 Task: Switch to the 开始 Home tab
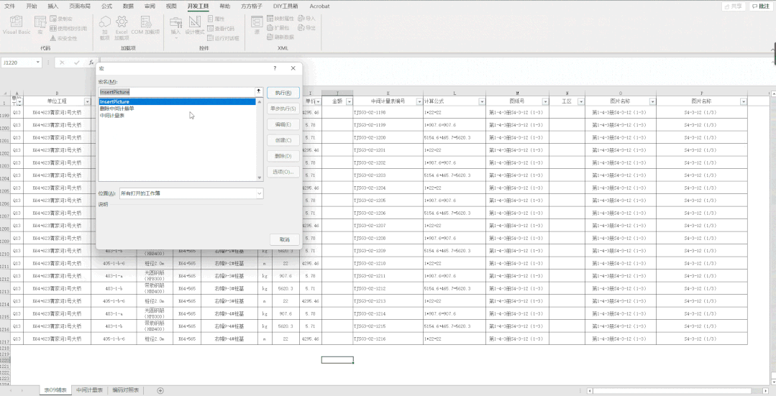tap(31, 6)
